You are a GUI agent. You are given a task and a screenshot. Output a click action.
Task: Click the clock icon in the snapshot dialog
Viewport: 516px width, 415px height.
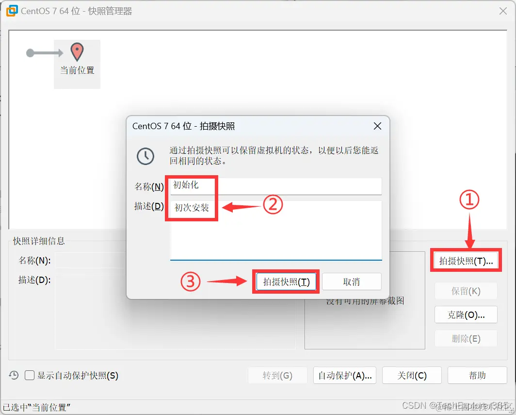pyautogui.click(x=145, y=157)
